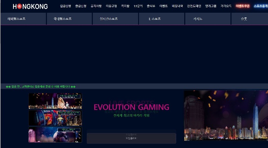The width and height of the screenshot is (268, 148).
Task: Go to 공지사항 notices
Action: (x=96, y=6)
